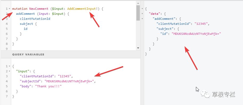This screenshot has width=243, height=105.
Task: Click the subject id value in the response pane
Action: pyautogui.click(x=196, y=34)
